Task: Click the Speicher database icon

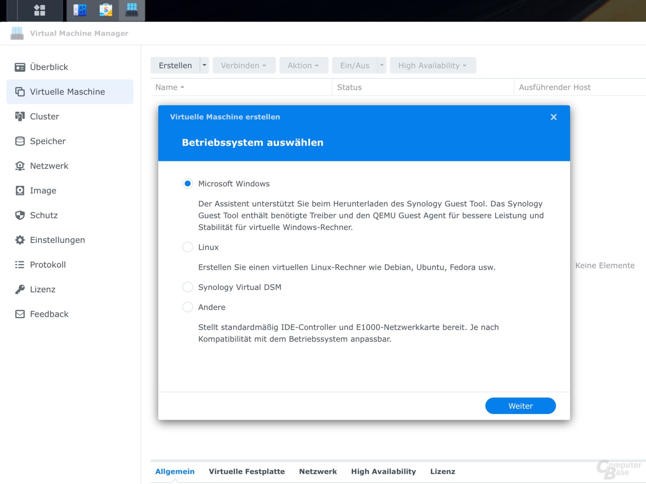Action: [x=20, y=141]
